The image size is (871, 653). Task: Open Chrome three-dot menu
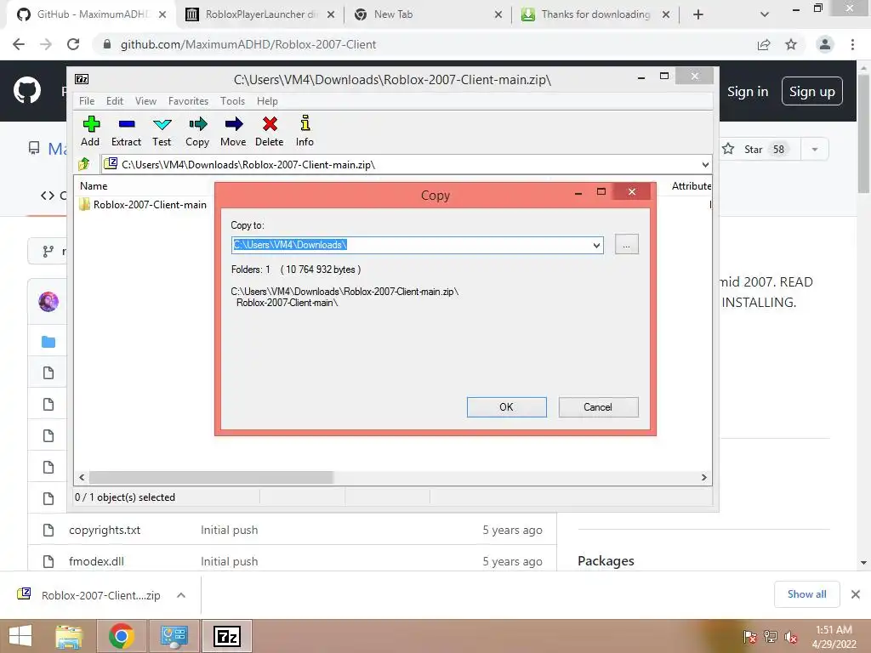tap(852, 44)
